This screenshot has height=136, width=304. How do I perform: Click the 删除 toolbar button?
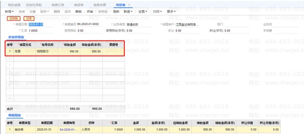(x=57, y=12)
